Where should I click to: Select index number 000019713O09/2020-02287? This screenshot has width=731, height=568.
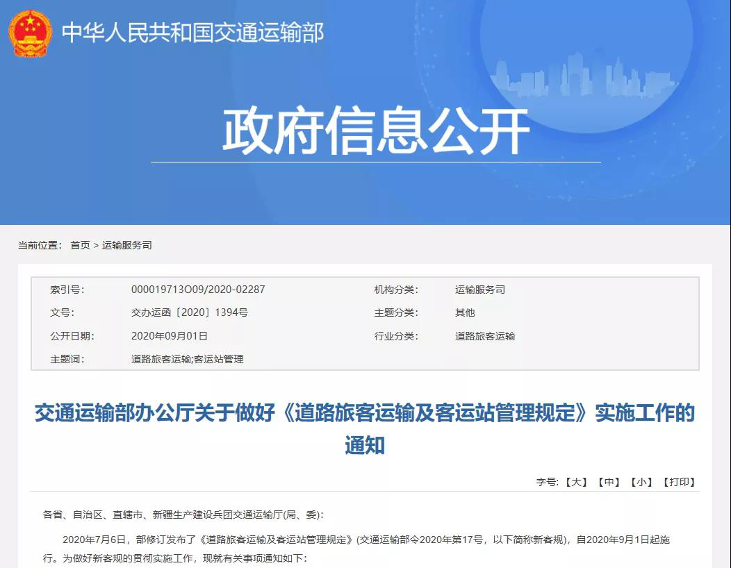coord(198,290)
